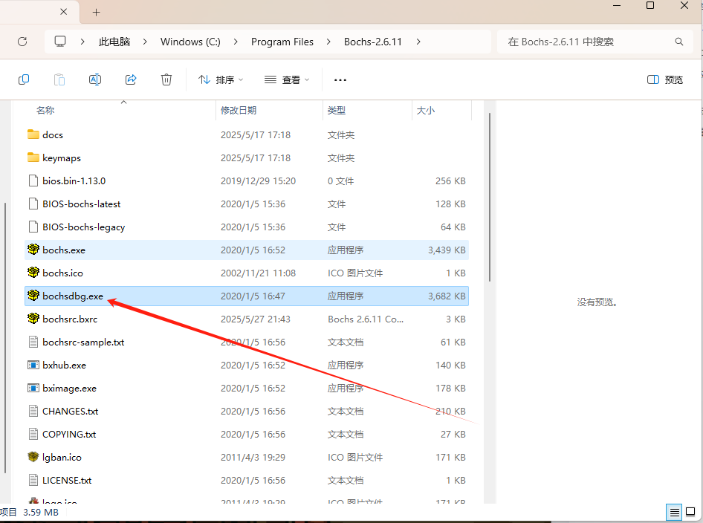Click the 3,439 KB size cell
This screenshot has width=703, height=523.
coord(447,250)
